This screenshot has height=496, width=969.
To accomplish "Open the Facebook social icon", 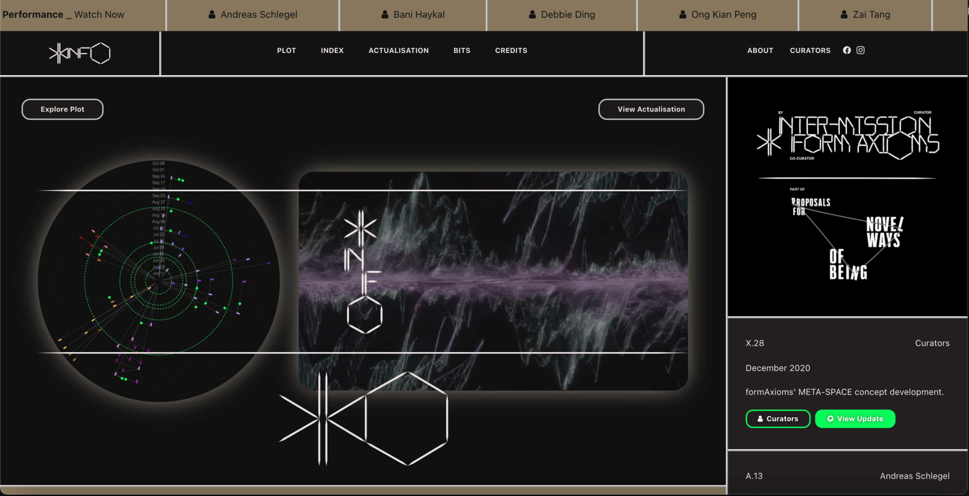I will 847,50.
